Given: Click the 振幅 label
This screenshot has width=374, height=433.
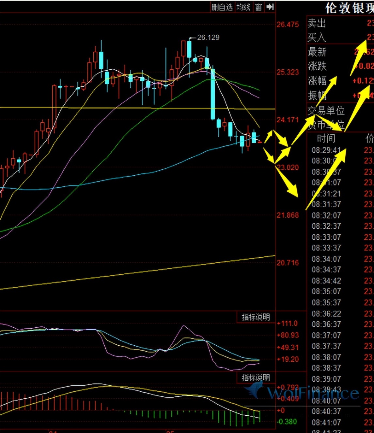Looking at the screenshot, I should pos(317,95).
